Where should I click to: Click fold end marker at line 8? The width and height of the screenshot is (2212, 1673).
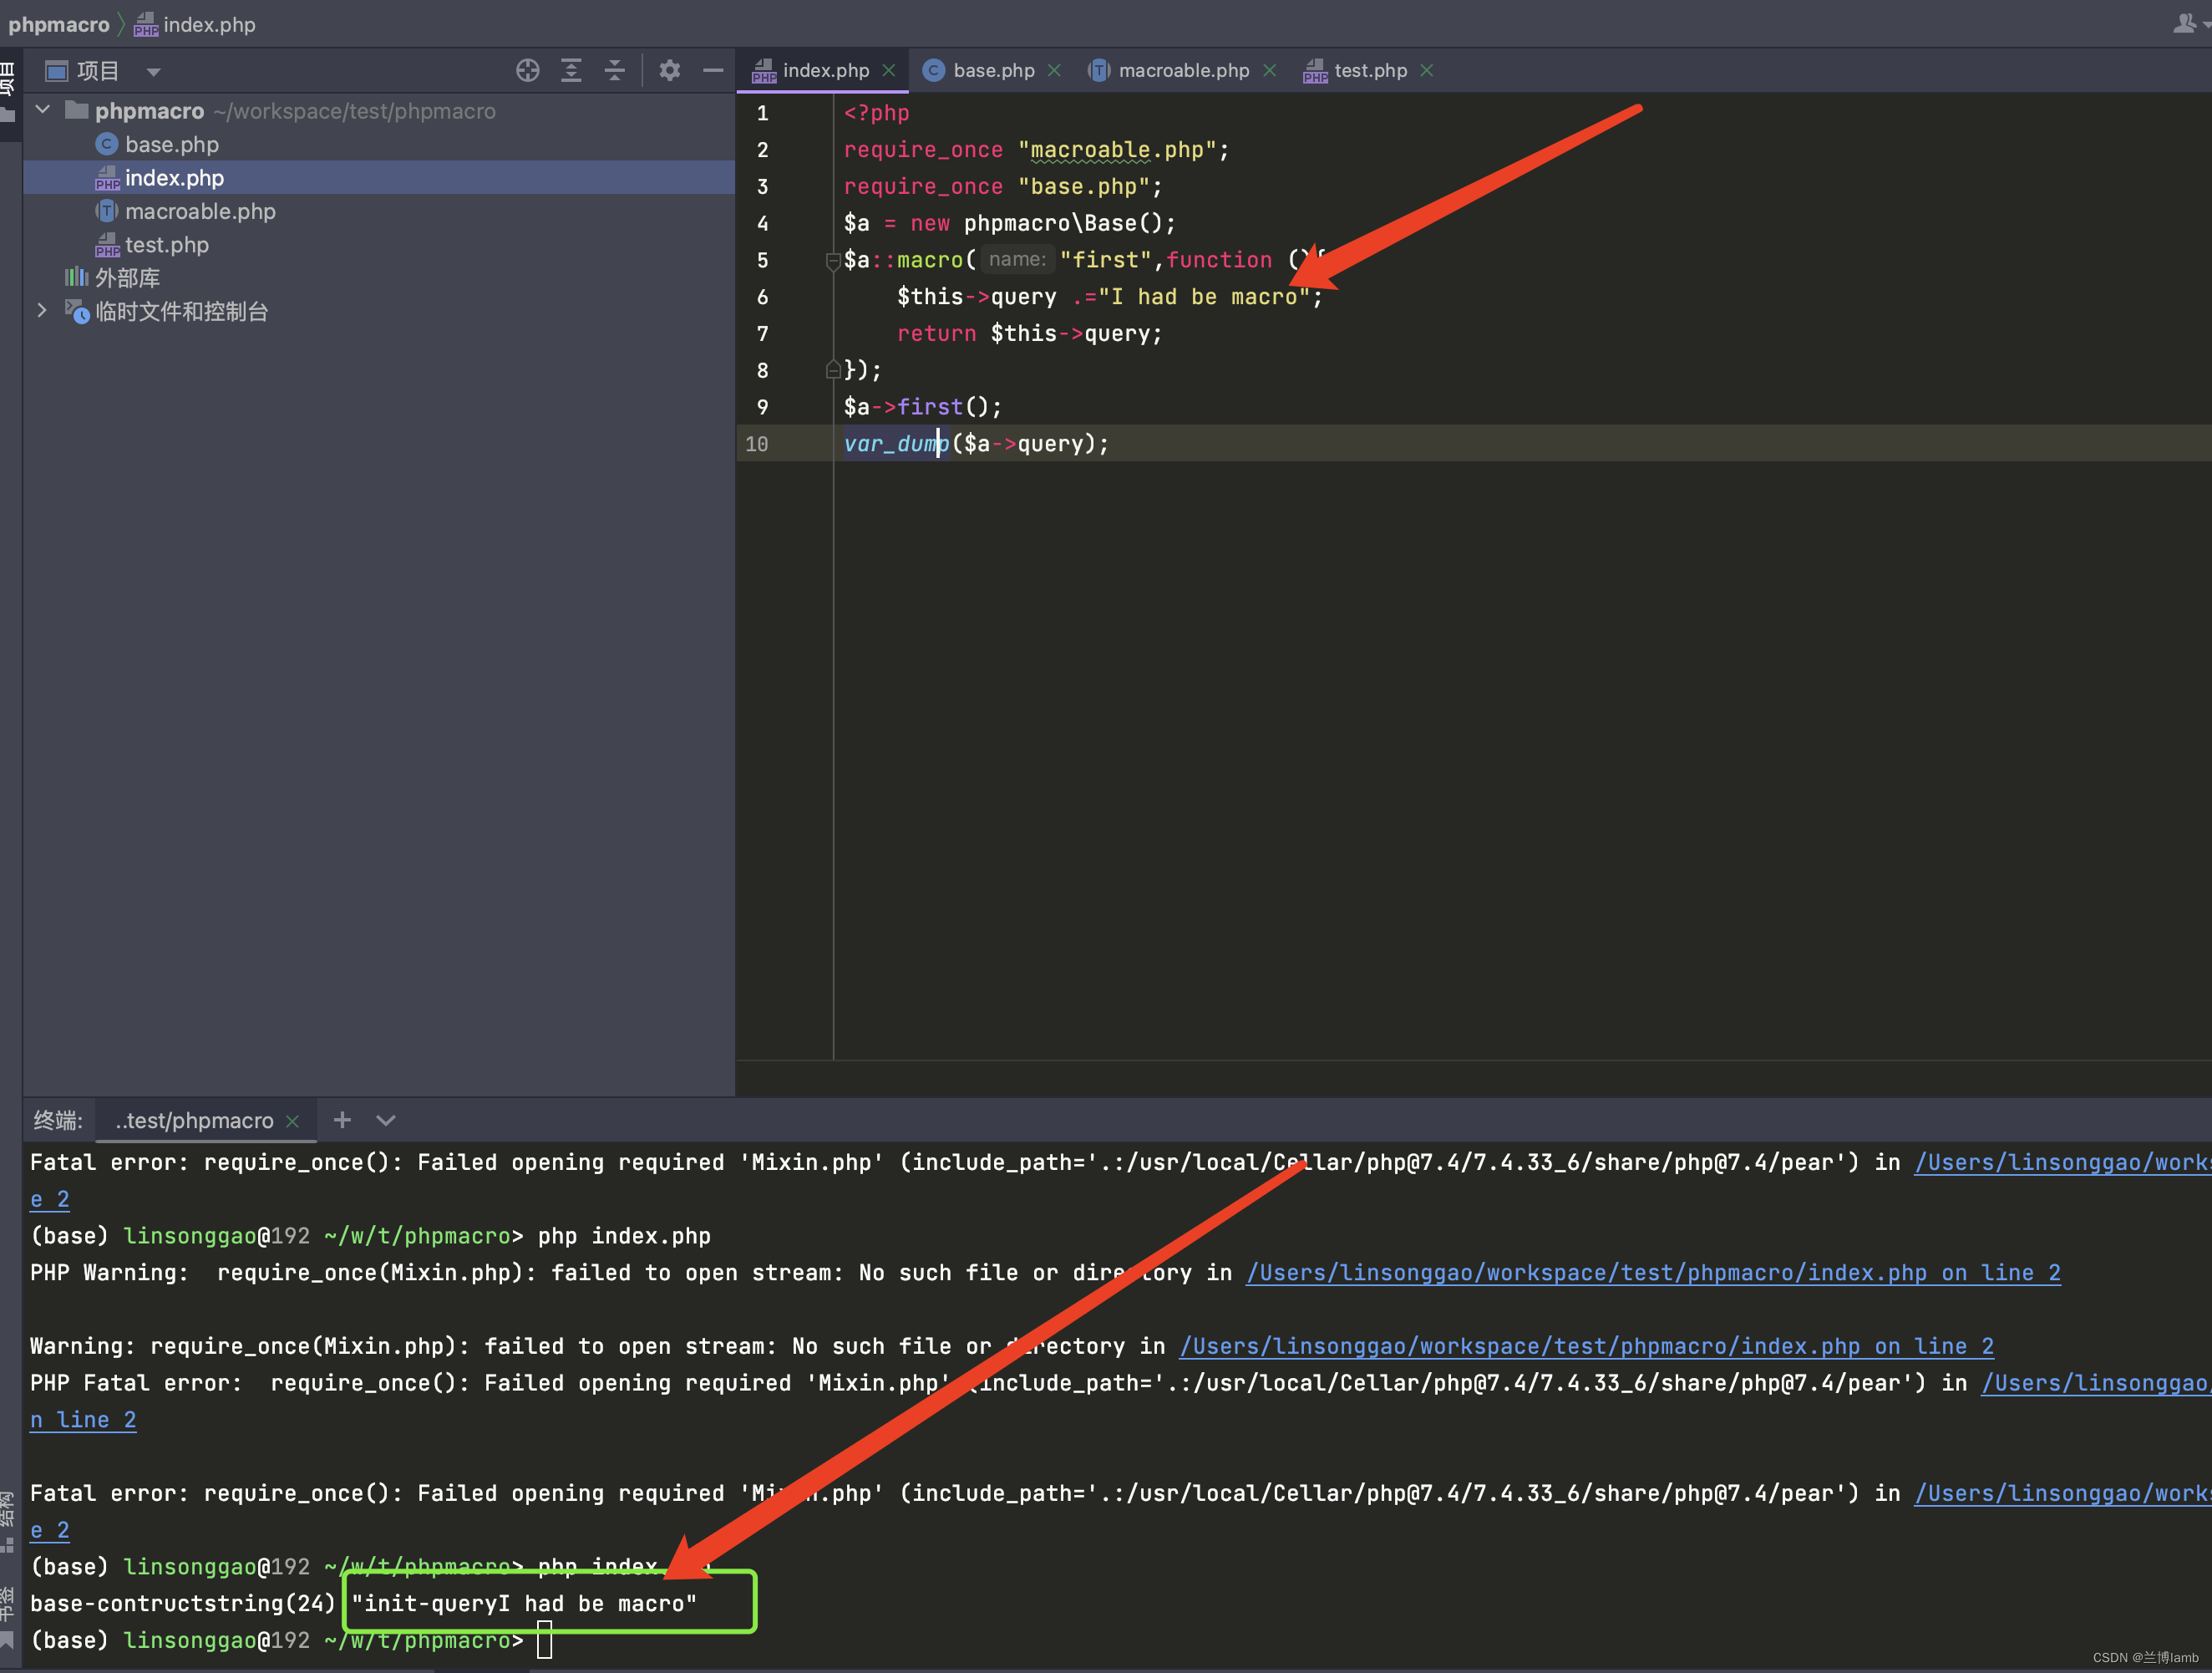pyautogui.click(x=833, y=370)
